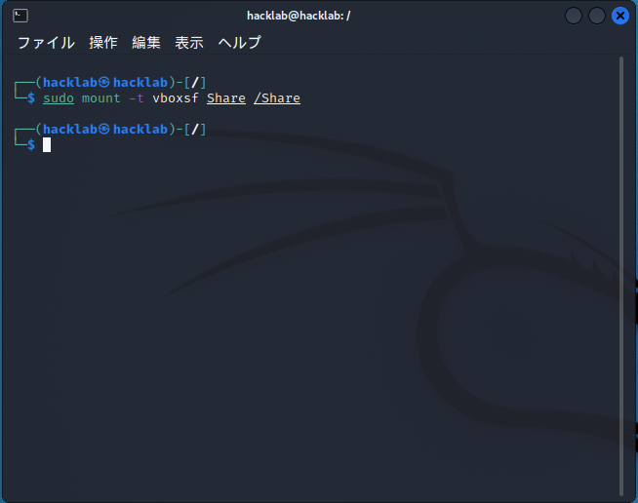Open the 編集 menu

point(146,43)
